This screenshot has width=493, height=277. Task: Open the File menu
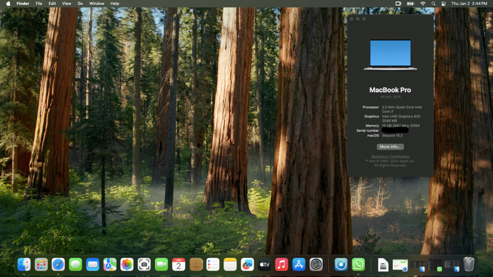click(39, 3)
